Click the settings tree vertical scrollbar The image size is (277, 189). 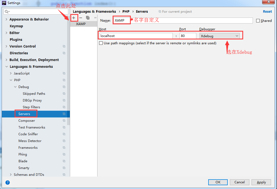(69, 70)
